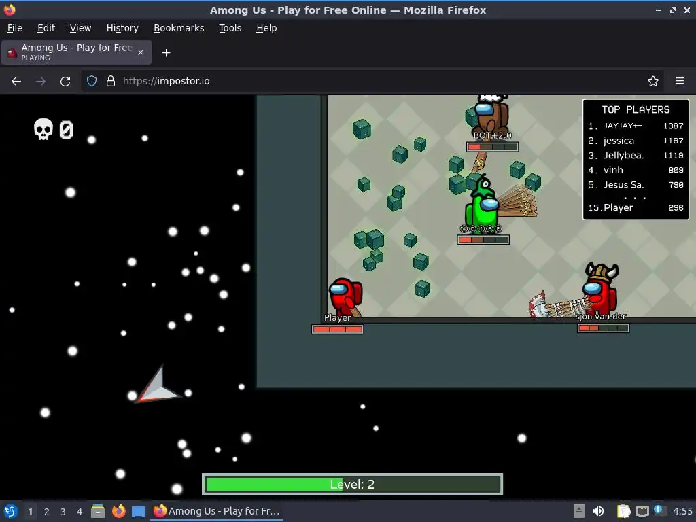
Task: Switch to workspace 3
Action: click(63, 512)
